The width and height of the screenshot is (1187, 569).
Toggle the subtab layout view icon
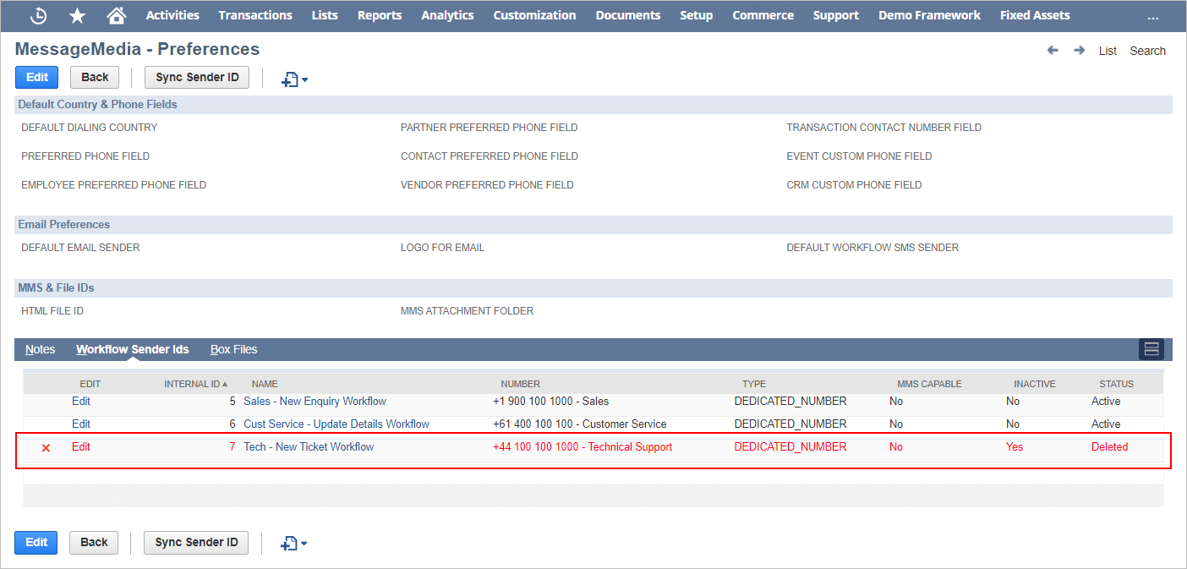(1151, 349)
